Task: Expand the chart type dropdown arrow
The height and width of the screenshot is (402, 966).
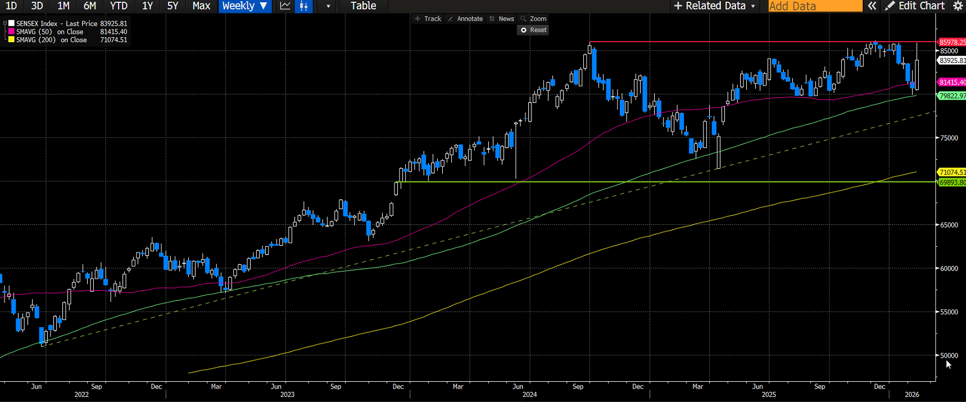Action: click(x=328, y=6)
